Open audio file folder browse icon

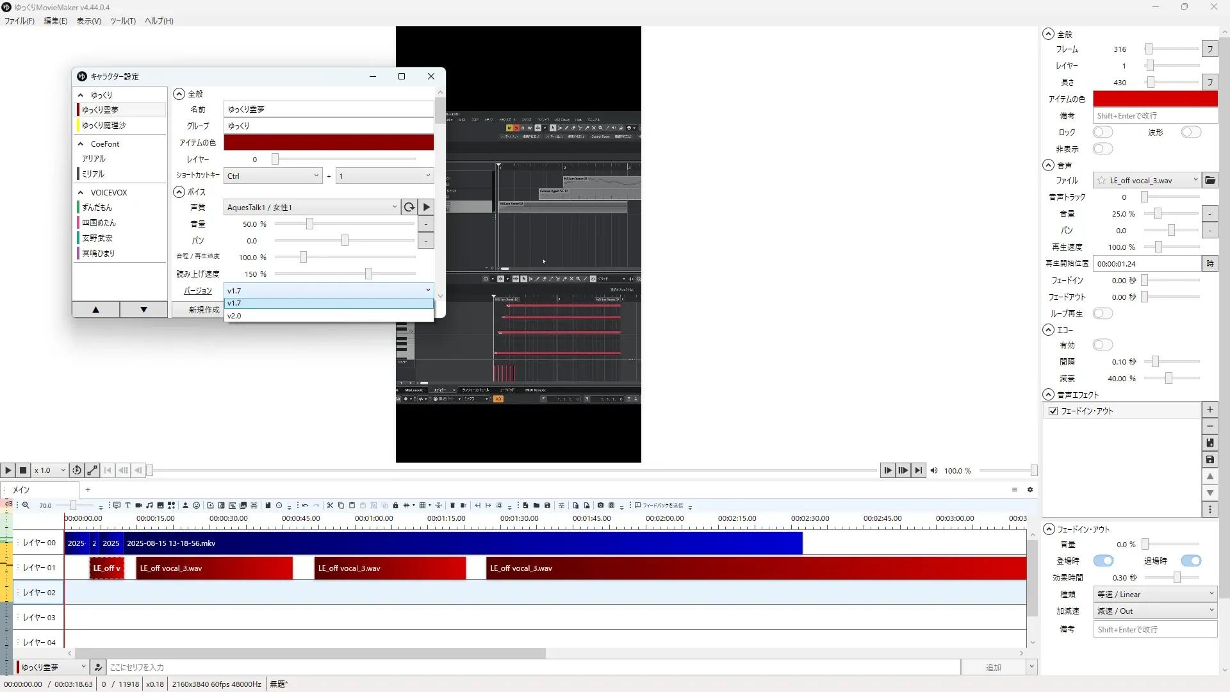pos(1209,181)
